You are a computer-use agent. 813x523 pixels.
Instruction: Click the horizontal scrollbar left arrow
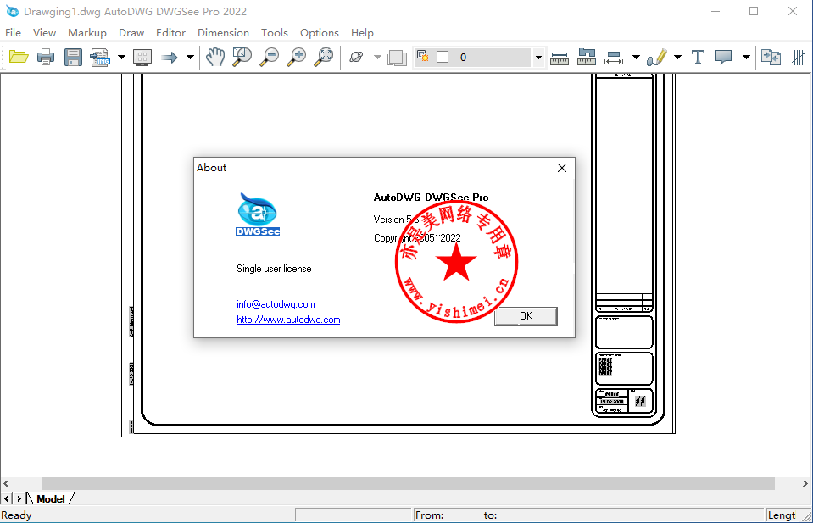pyautogui.click(x=6, y=483)
